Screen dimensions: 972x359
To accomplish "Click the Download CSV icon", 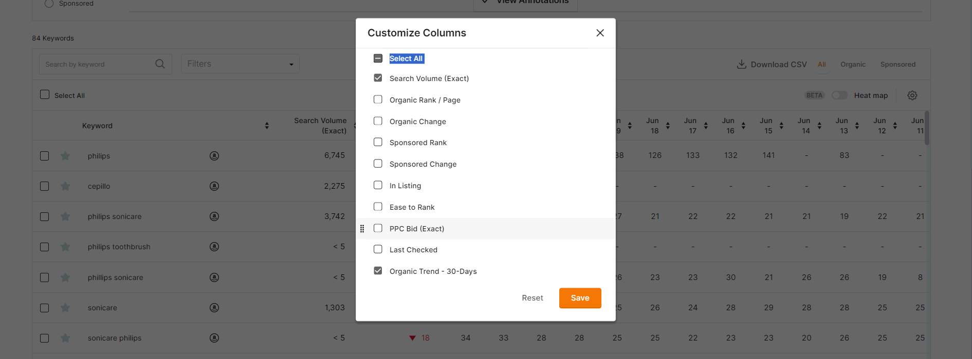I will click(x=741, y=64).
